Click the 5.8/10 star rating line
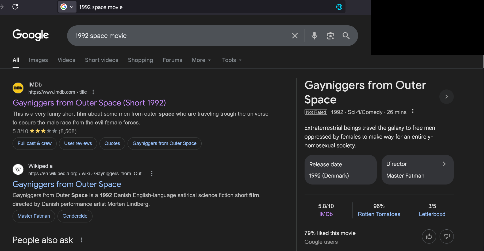484x251 pixels. 44,131
